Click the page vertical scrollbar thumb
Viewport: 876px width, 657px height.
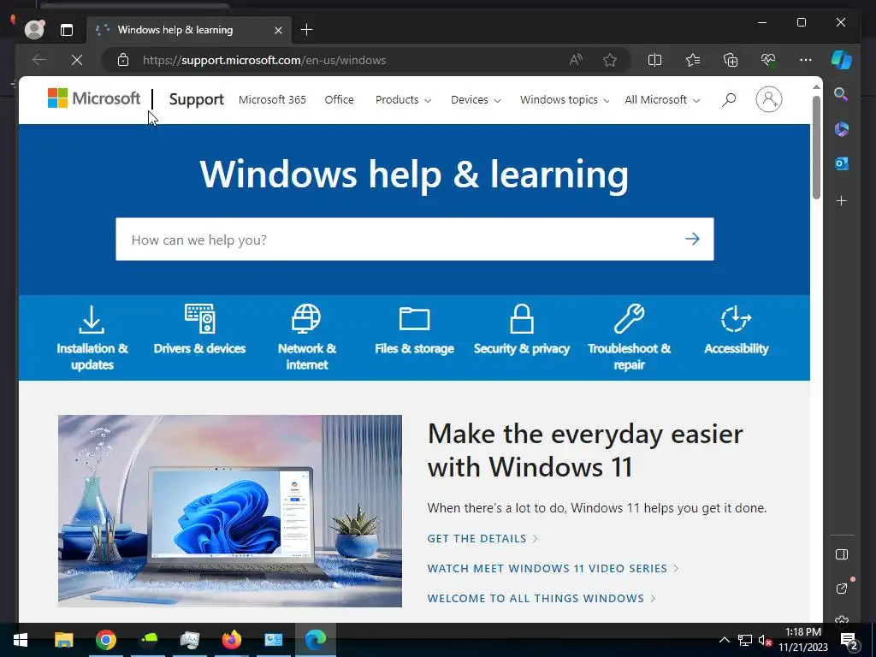[x=816, y=147]
